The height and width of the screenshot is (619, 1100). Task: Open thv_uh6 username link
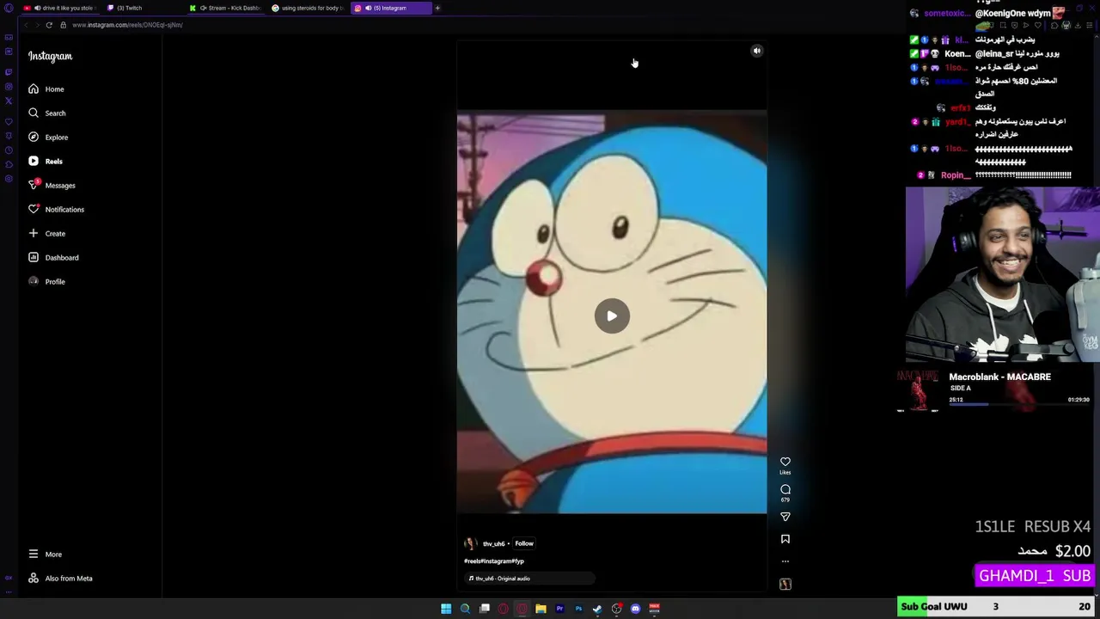(493, 544)
